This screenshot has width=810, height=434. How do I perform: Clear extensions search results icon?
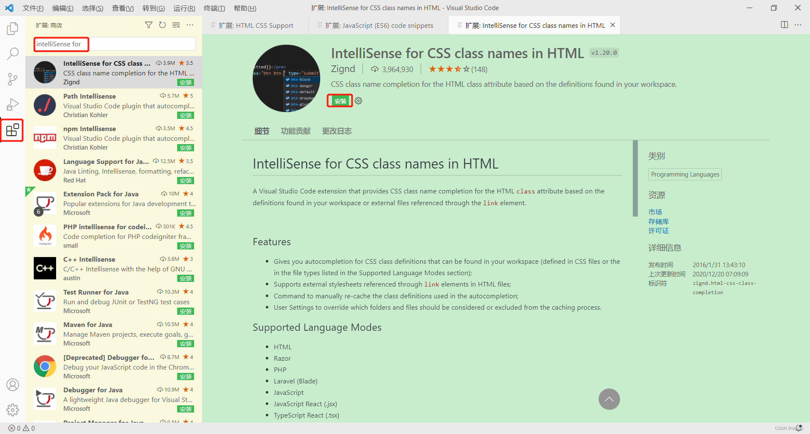(176, 25)
